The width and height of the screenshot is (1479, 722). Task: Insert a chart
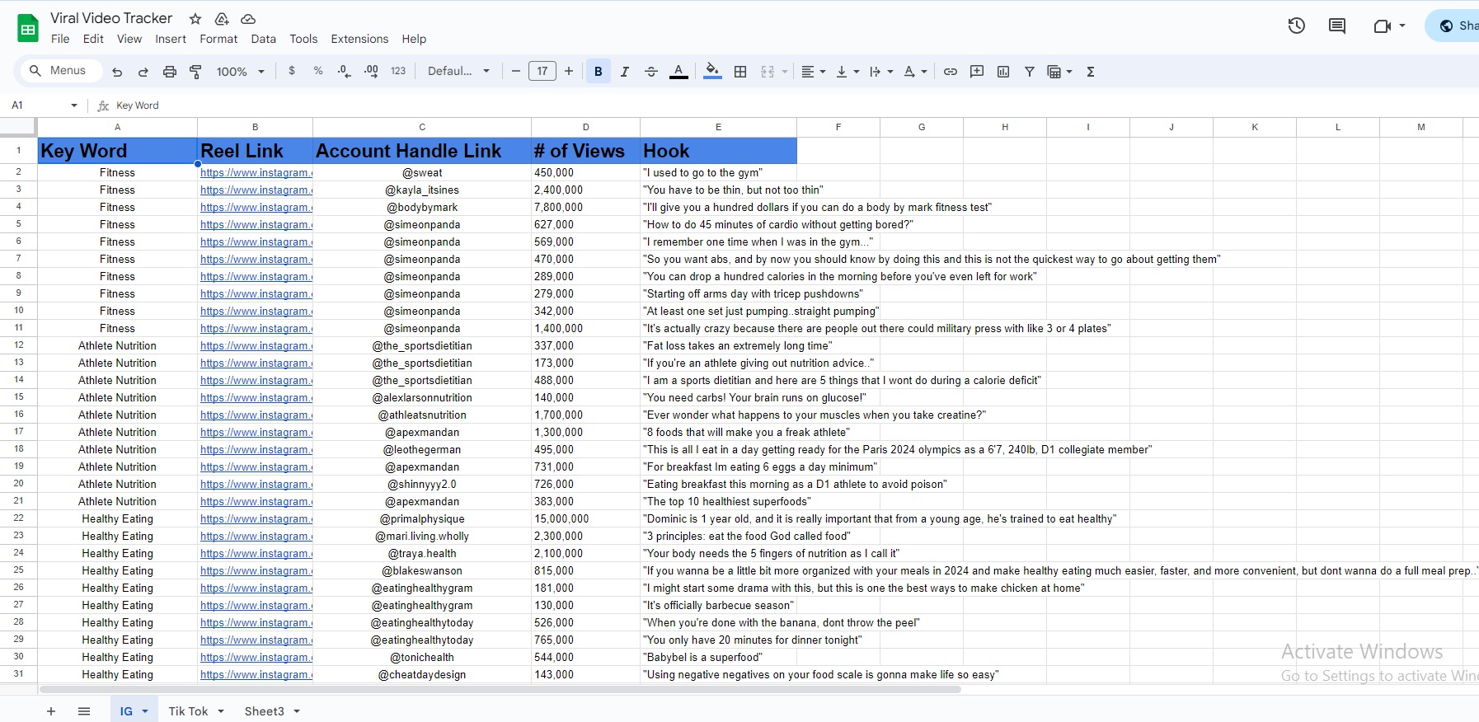[x=1003, y=72]
